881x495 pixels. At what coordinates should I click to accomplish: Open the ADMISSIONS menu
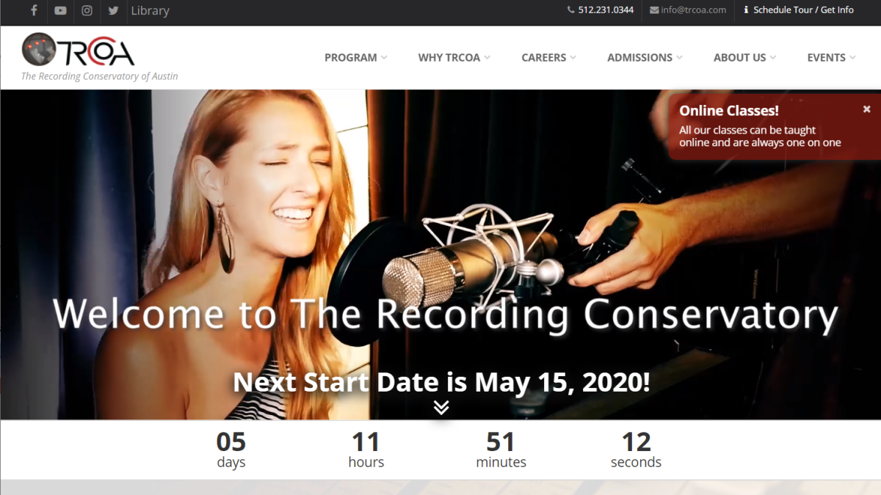point(645,57)
